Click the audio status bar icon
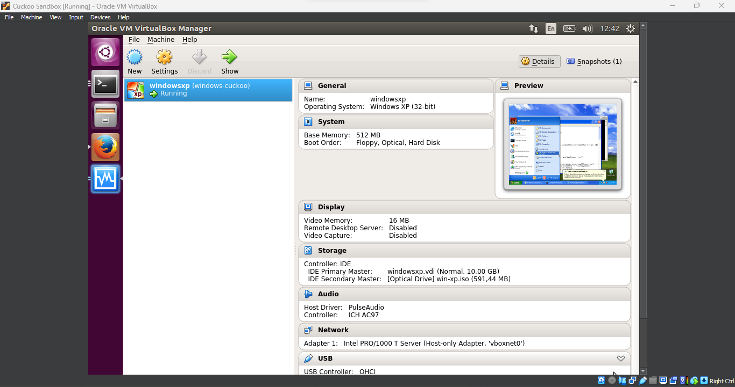 pos(623,381)
